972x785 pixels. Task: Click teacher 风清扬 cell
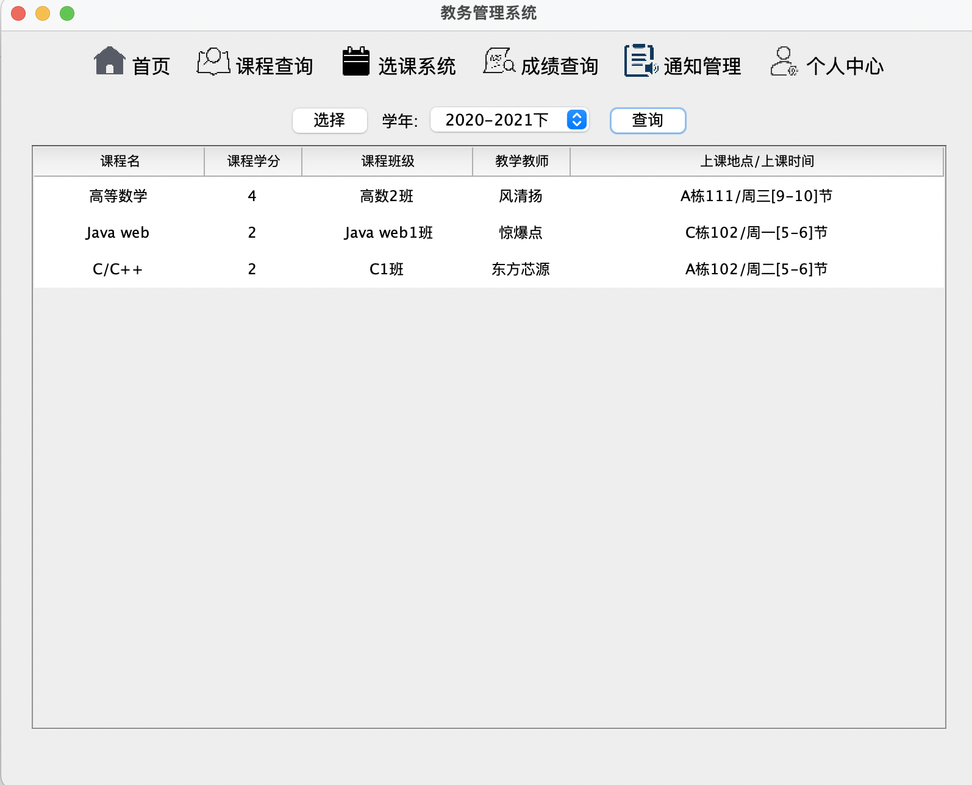click(521, 196)
